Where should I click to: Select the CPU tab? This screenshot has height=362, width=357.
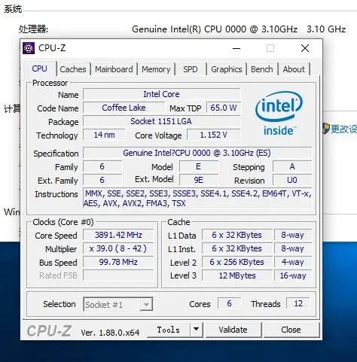pos(39,68)
